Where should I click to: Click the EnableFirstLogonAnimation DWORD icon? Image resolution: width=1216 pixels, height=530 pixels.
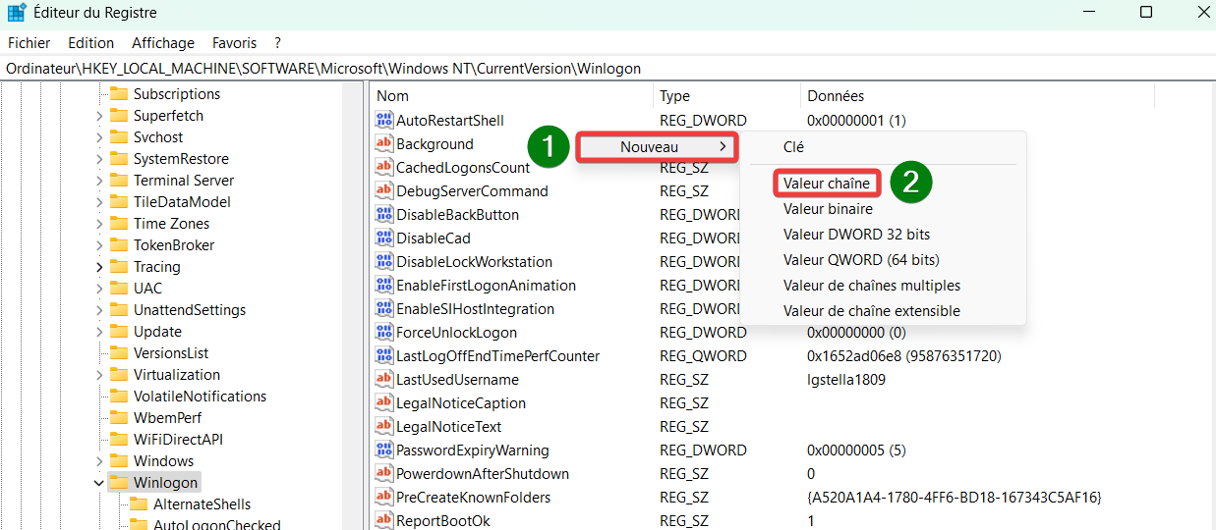pos(384,286)
